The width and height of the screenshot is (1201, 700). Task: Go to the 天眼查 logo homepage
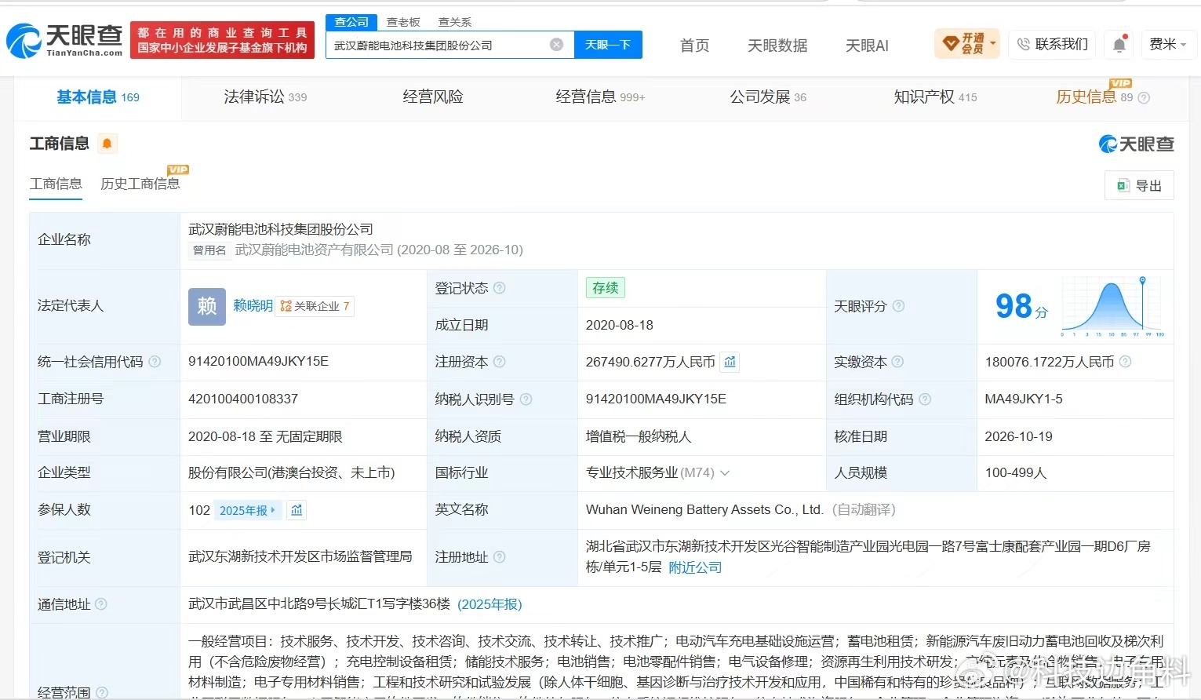point(64,40)
